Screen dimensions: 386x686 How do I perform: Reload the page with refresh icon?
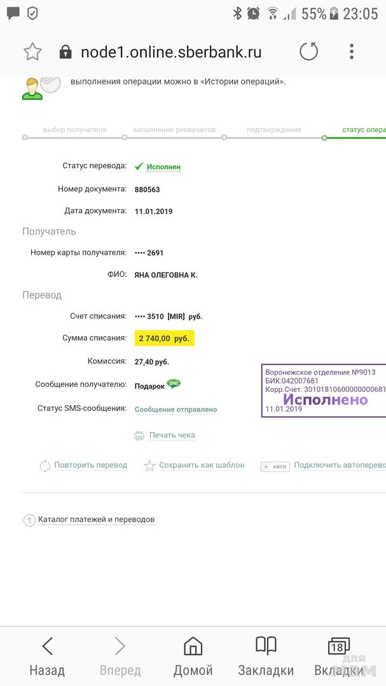[308, 52]
